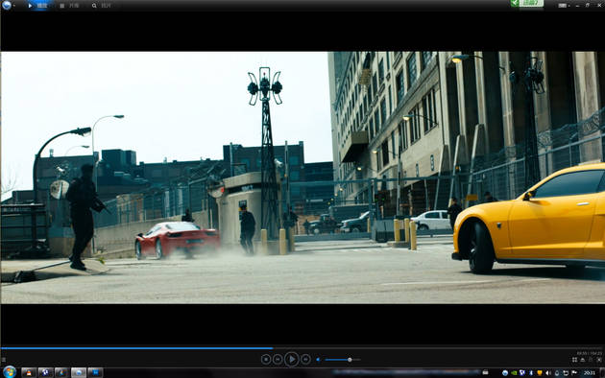
Task: Click the system tray volume speaker icon
Action: 548,373
